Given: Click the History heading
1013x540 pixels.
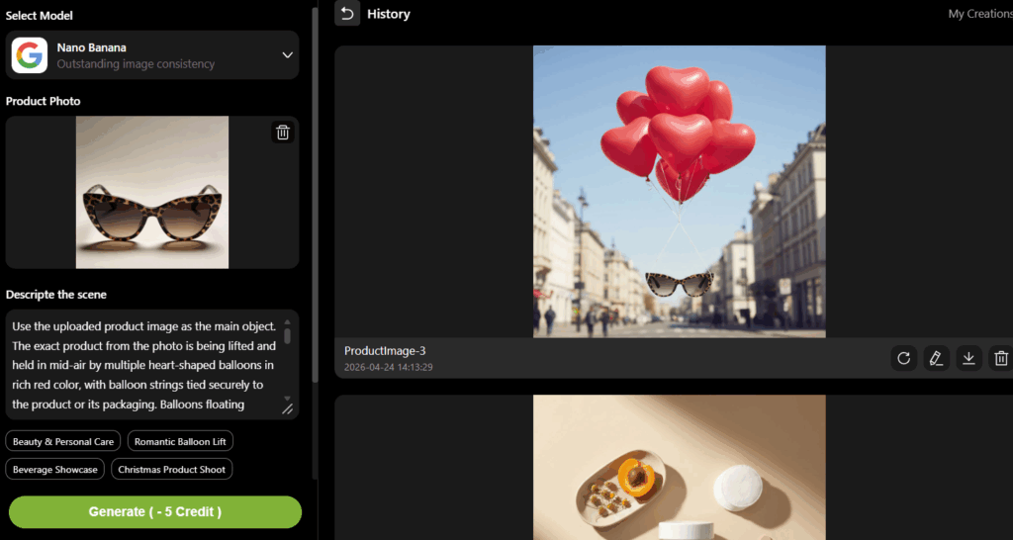Looking at the screenshot, I should pos(388,14).
